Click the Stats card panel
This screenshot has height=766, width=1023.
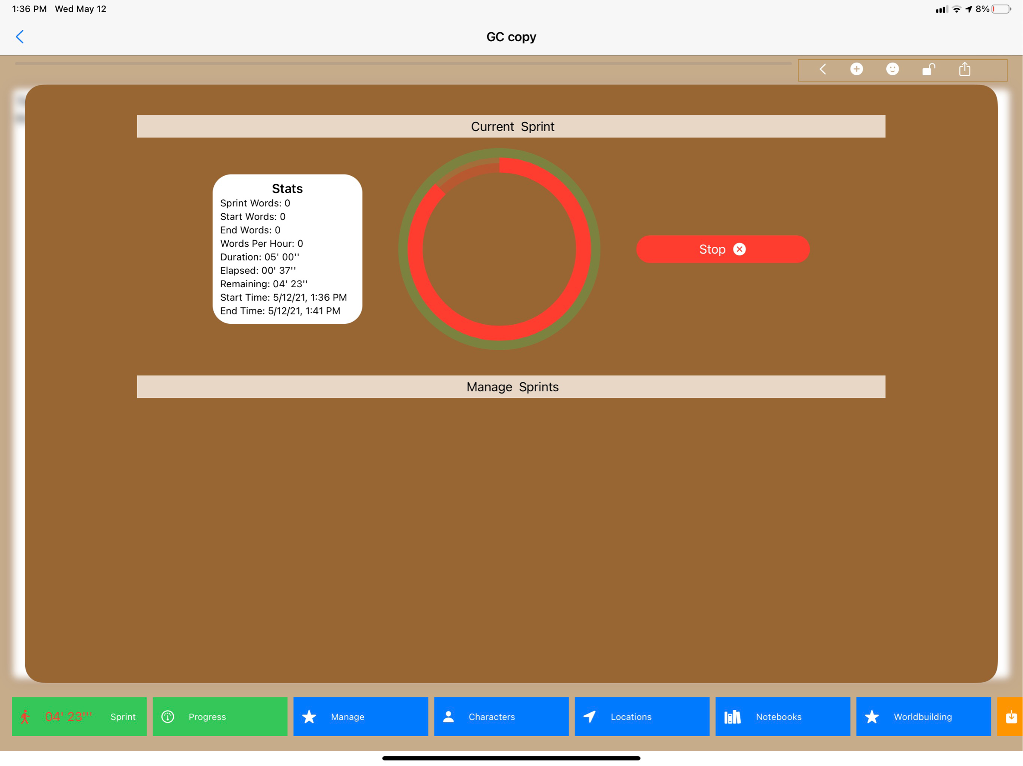pyautogui.click(x=287, y=249)
